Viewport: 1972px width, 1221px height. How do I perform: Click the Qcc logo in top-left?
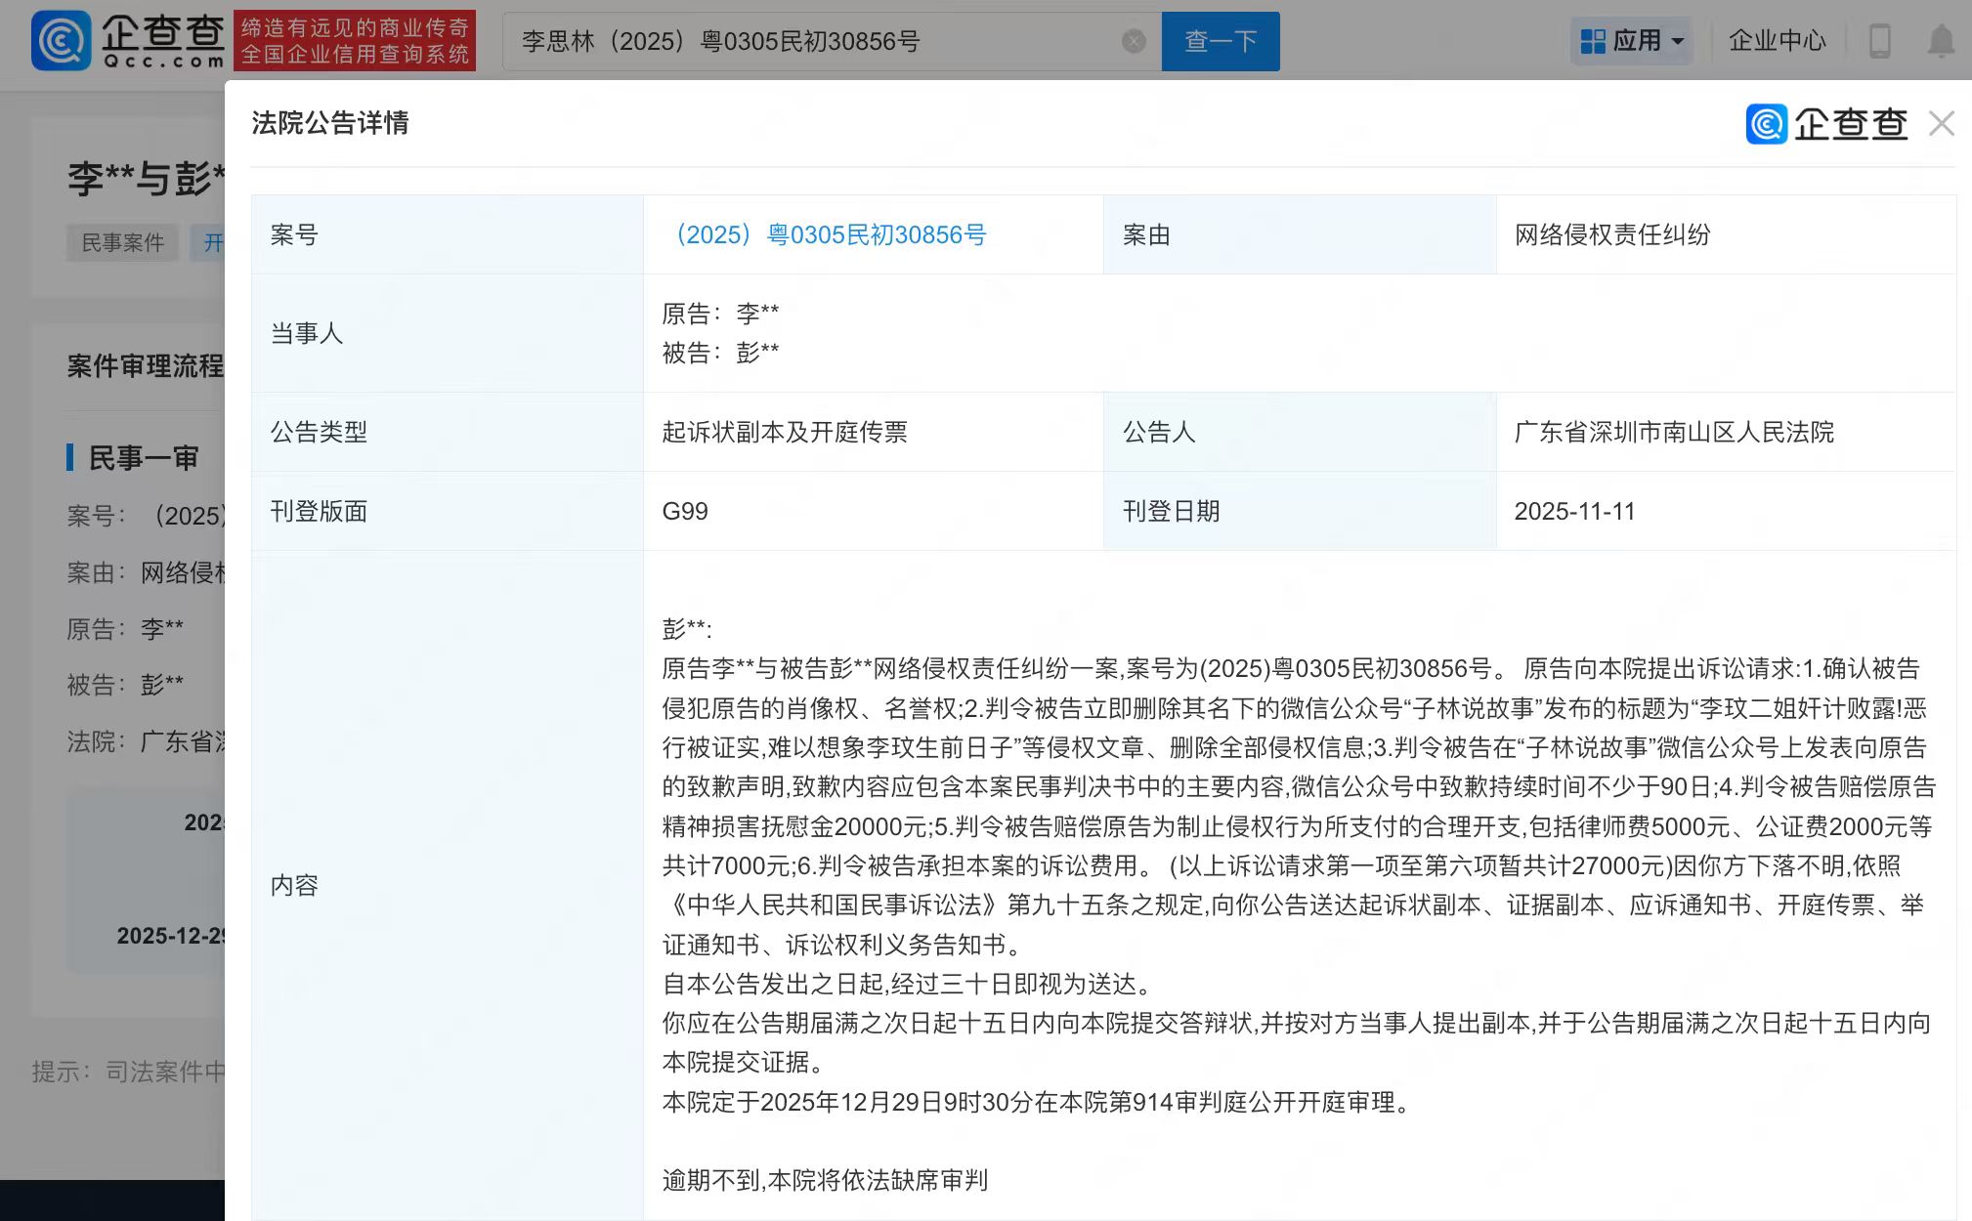click(x=127, y=40)
